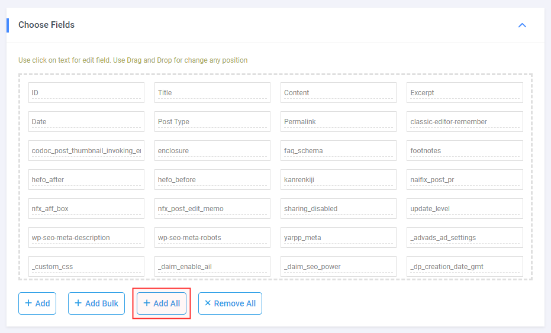The image size is (551, 333).
Task: Click the Remove All button
Action: pos(230,303)
